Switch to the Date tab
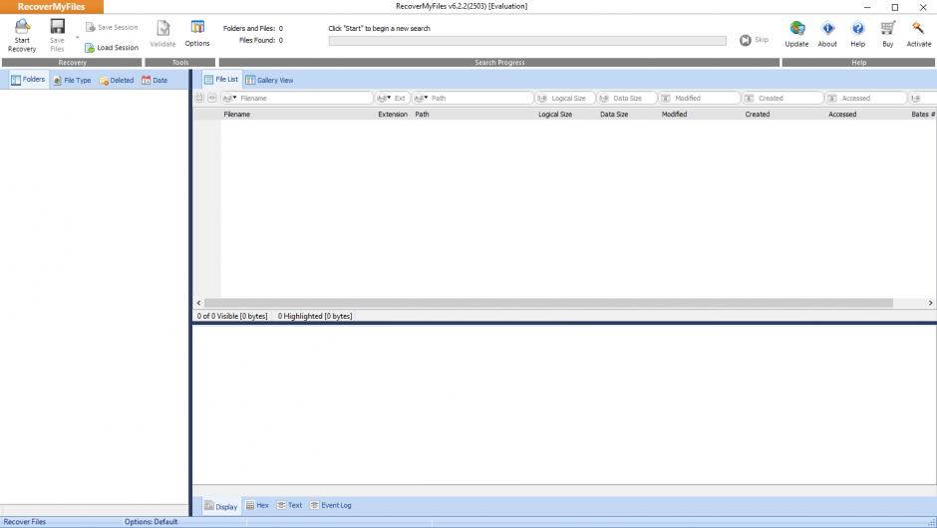 pos(155,80)
